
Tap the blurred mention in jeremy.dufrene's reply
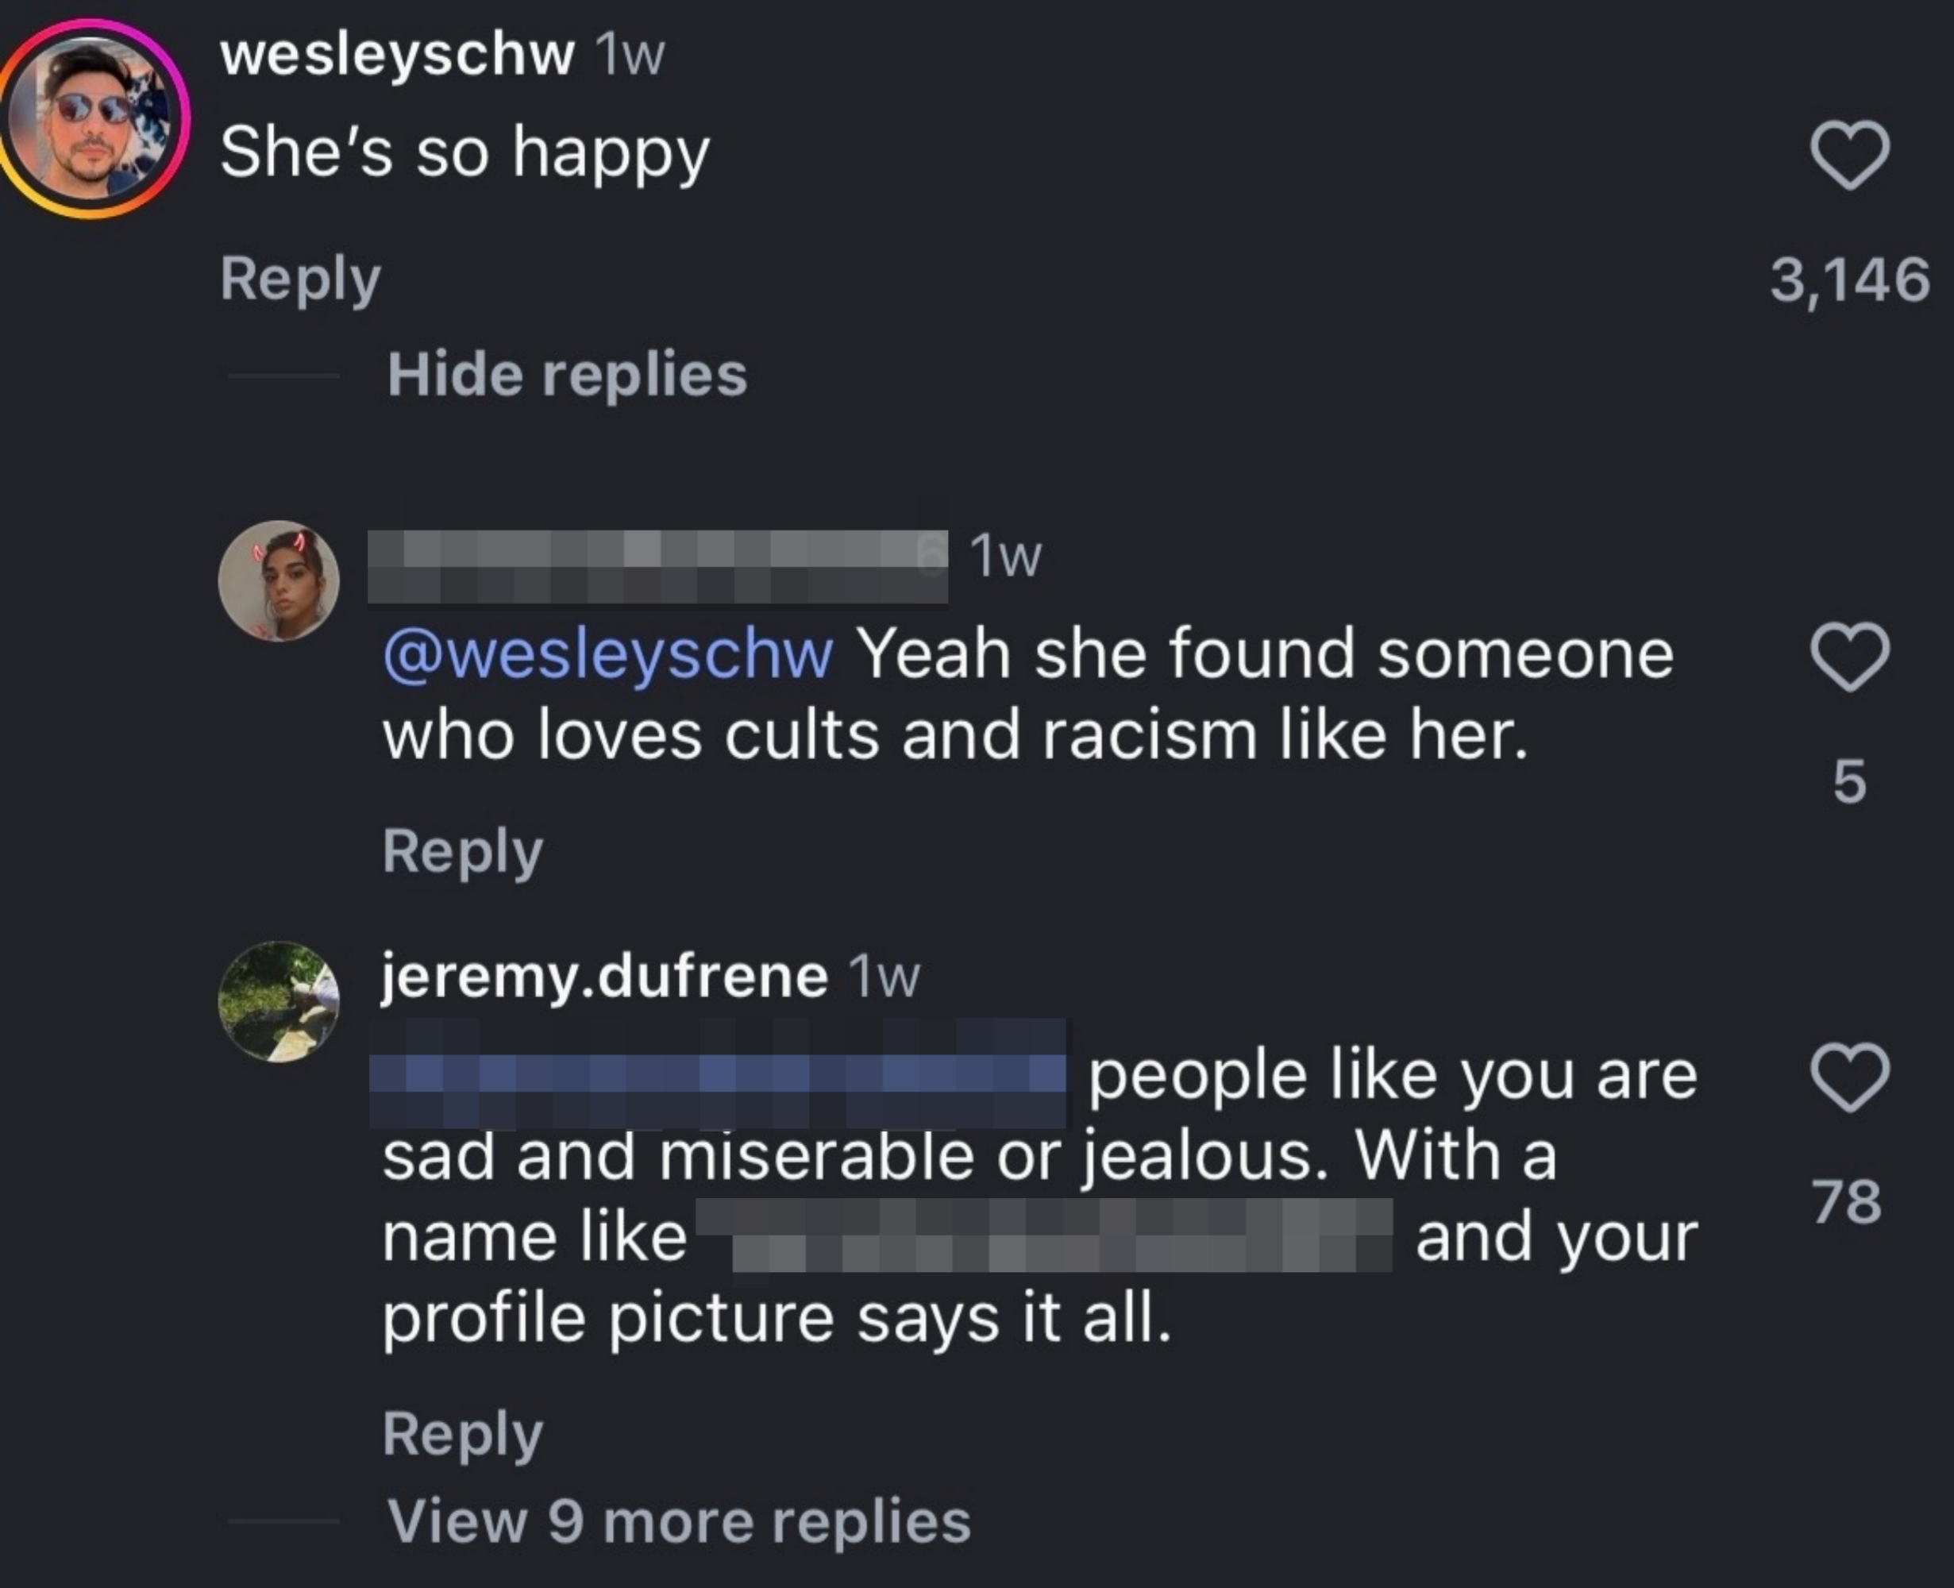[718, 1073]
